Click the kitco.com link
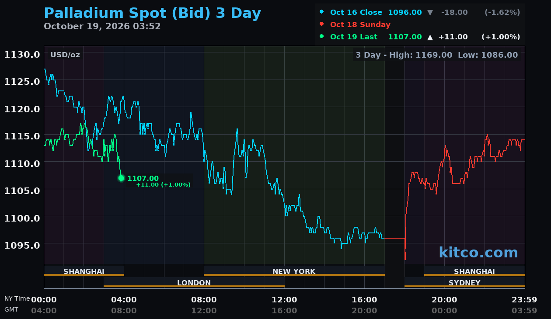551x319 pixels. tap(478, 253)
